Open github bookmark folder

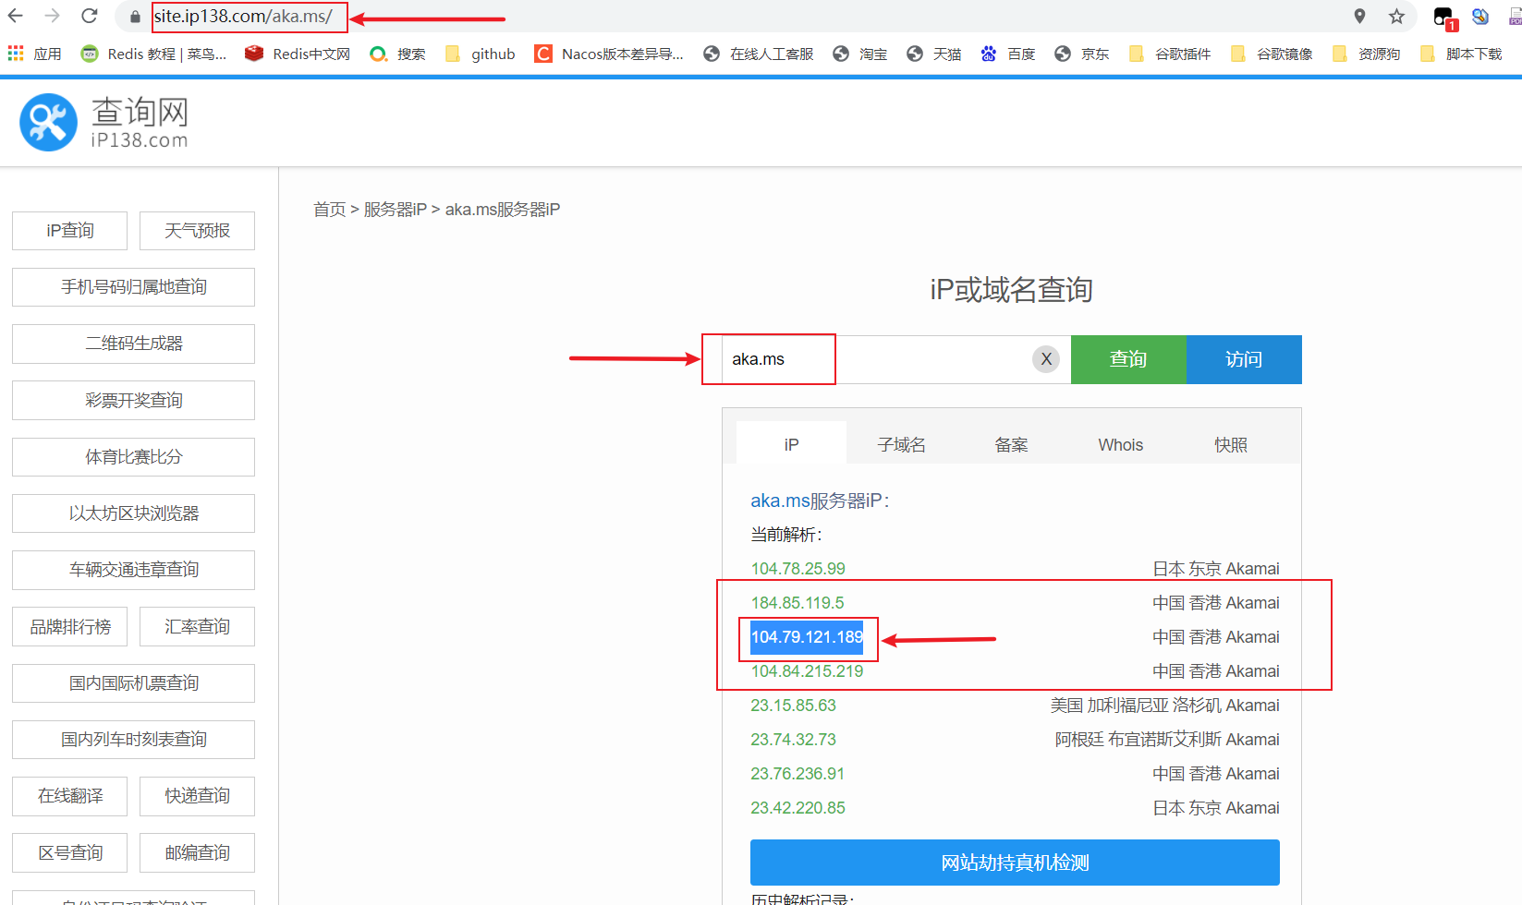480,54
